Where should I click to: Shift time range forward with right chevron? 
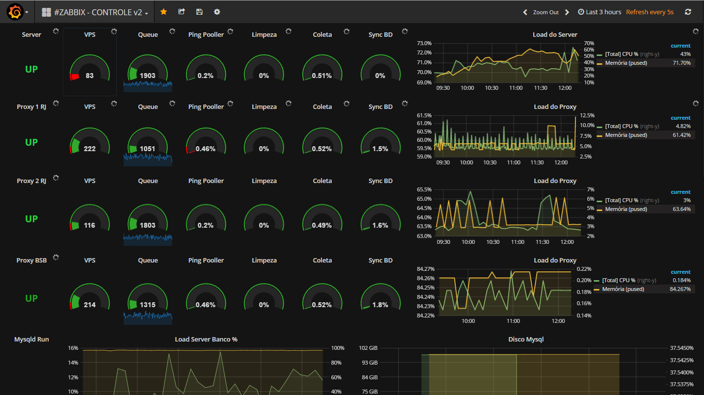coord(567,12)
